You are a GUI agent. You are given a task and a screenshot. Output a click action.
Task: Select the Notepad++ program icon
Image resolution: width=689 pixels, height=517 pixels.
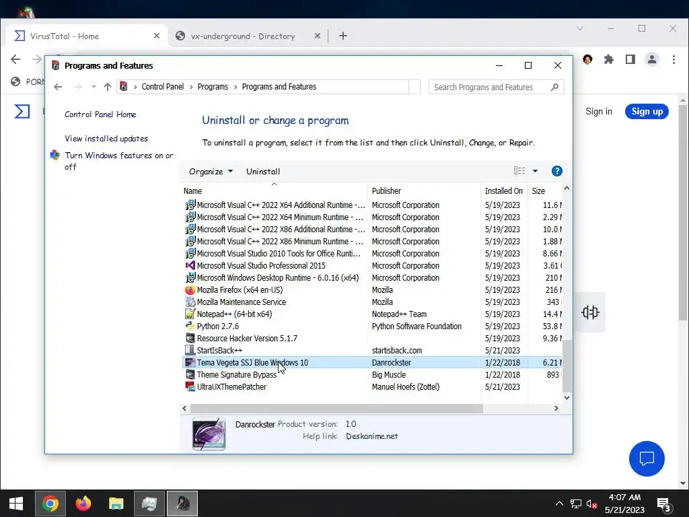pyautogui.click(x=190, y=314)
